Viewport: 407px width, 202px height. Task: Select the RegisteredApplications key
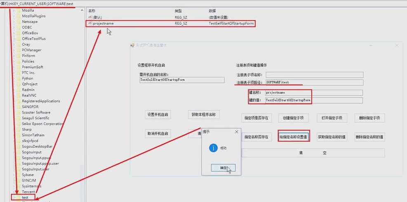pos(41,101)
